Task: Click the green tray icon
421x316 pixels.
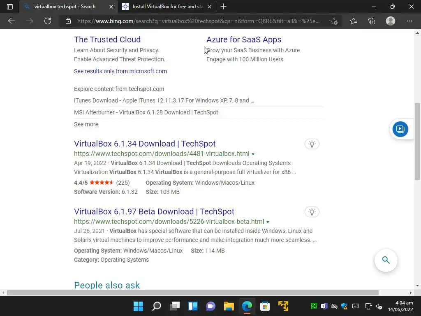Action: pyautogui.click(x=314, y=306)
